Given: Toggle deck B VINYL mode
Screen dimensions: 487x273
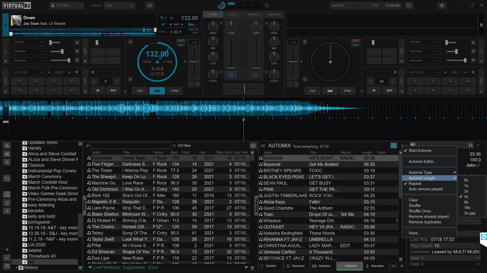Looking at the screenshot, I should [356, 41].
